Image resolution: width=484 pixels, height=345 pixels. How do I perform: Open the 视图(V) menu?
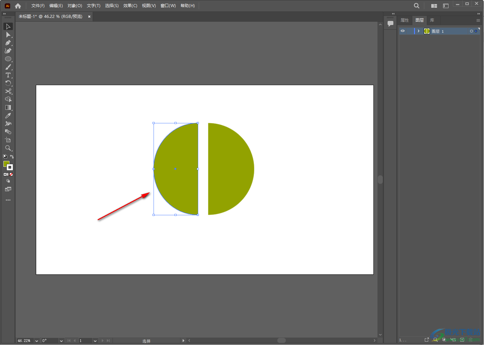[149, 6]
